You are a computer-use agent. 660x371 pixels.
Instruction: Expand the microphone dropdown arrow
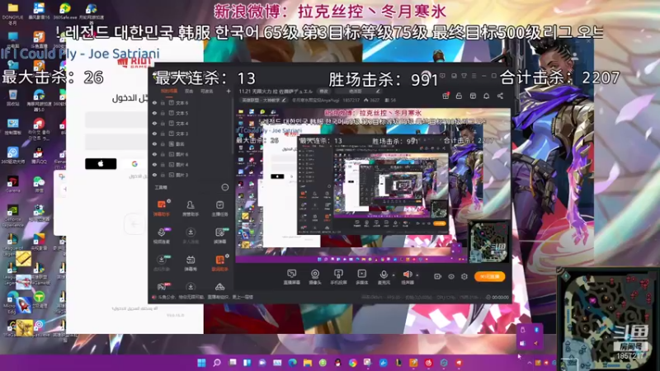pos(394,275)
